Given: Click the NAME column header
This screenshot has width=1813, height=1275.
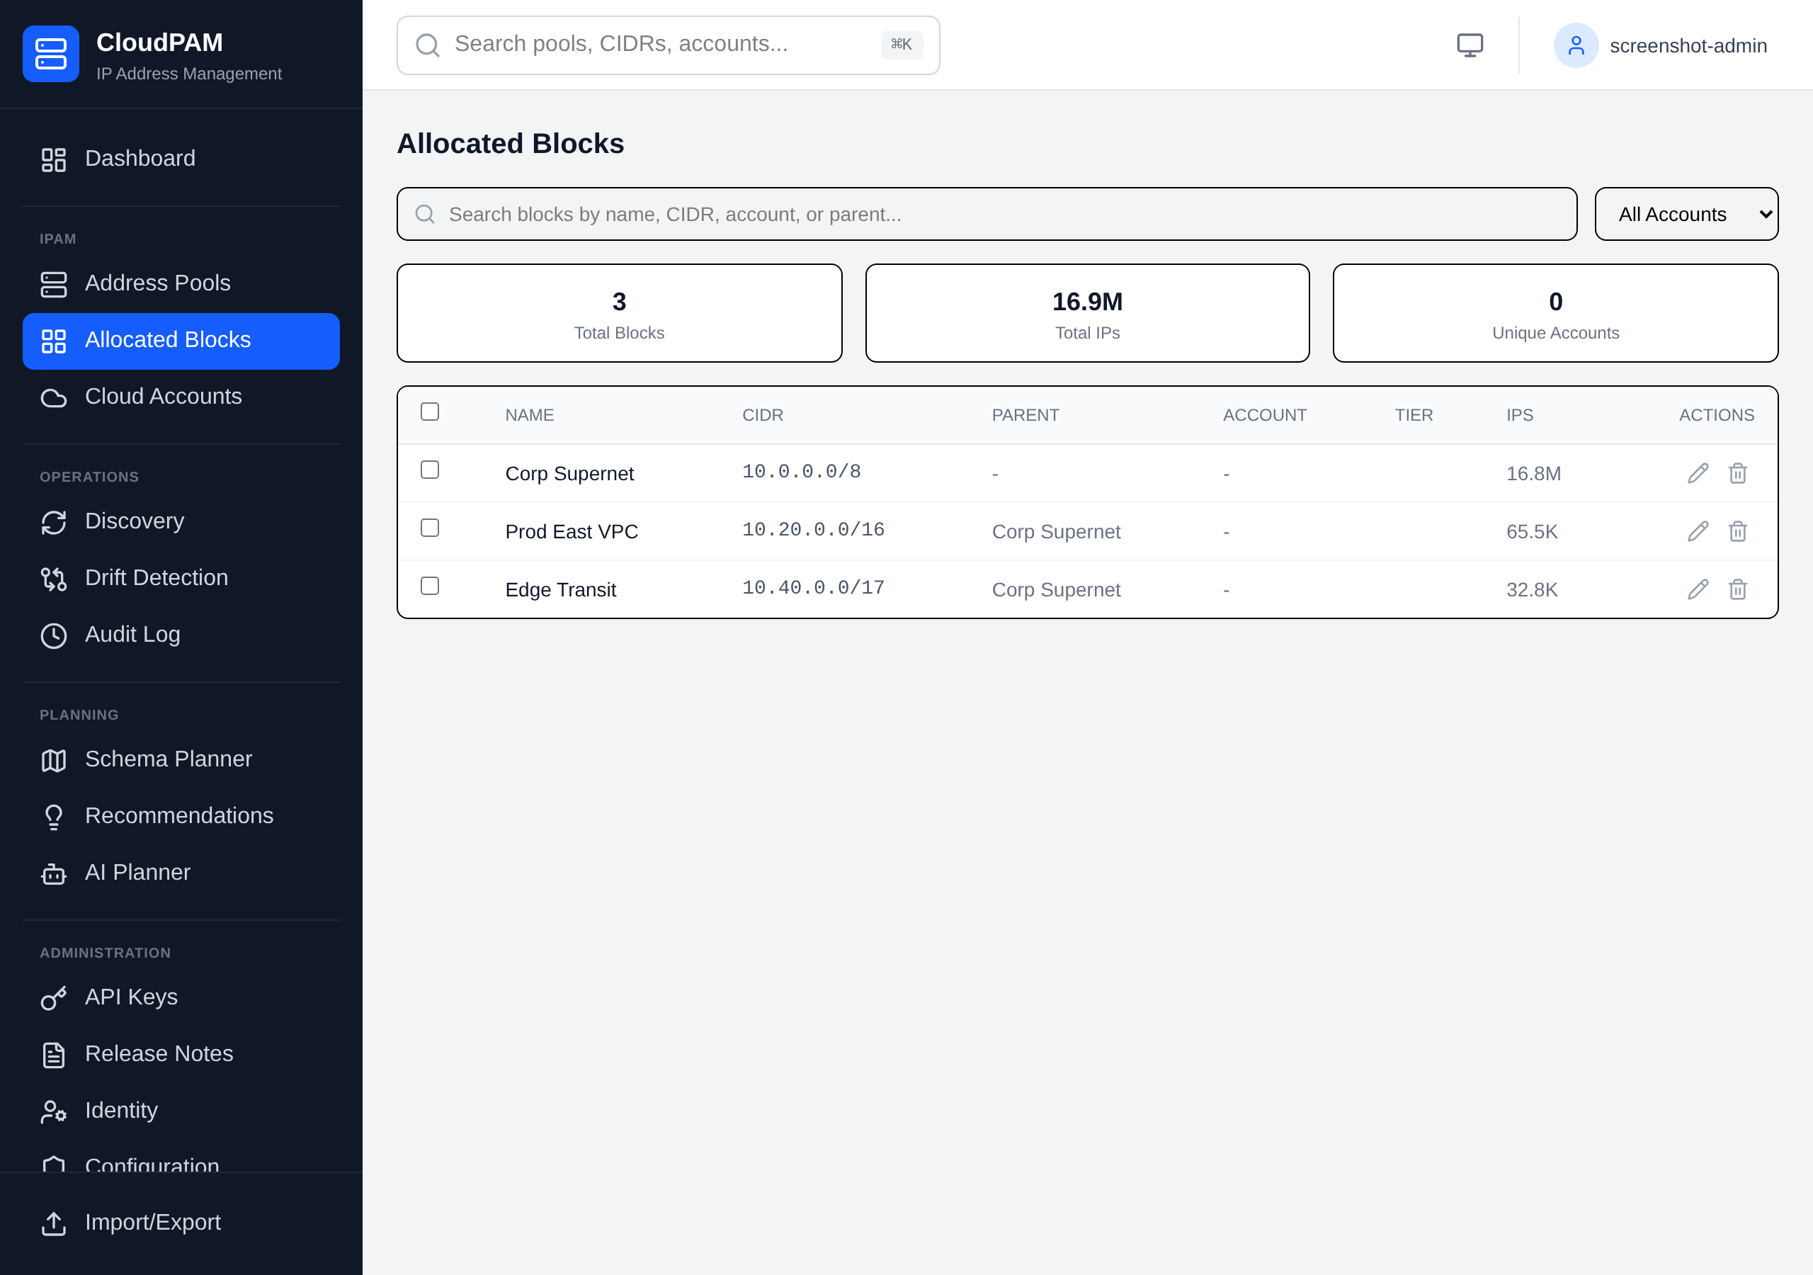Looking at the screenshot, I should (x=529, y=415).
